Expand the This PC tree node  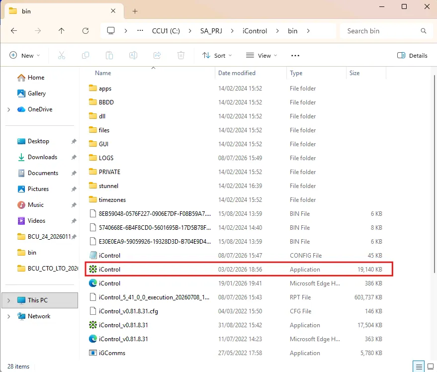tap(8, 300)
